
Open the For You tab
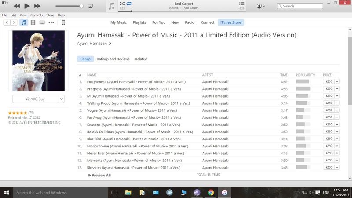coord(159,22)
